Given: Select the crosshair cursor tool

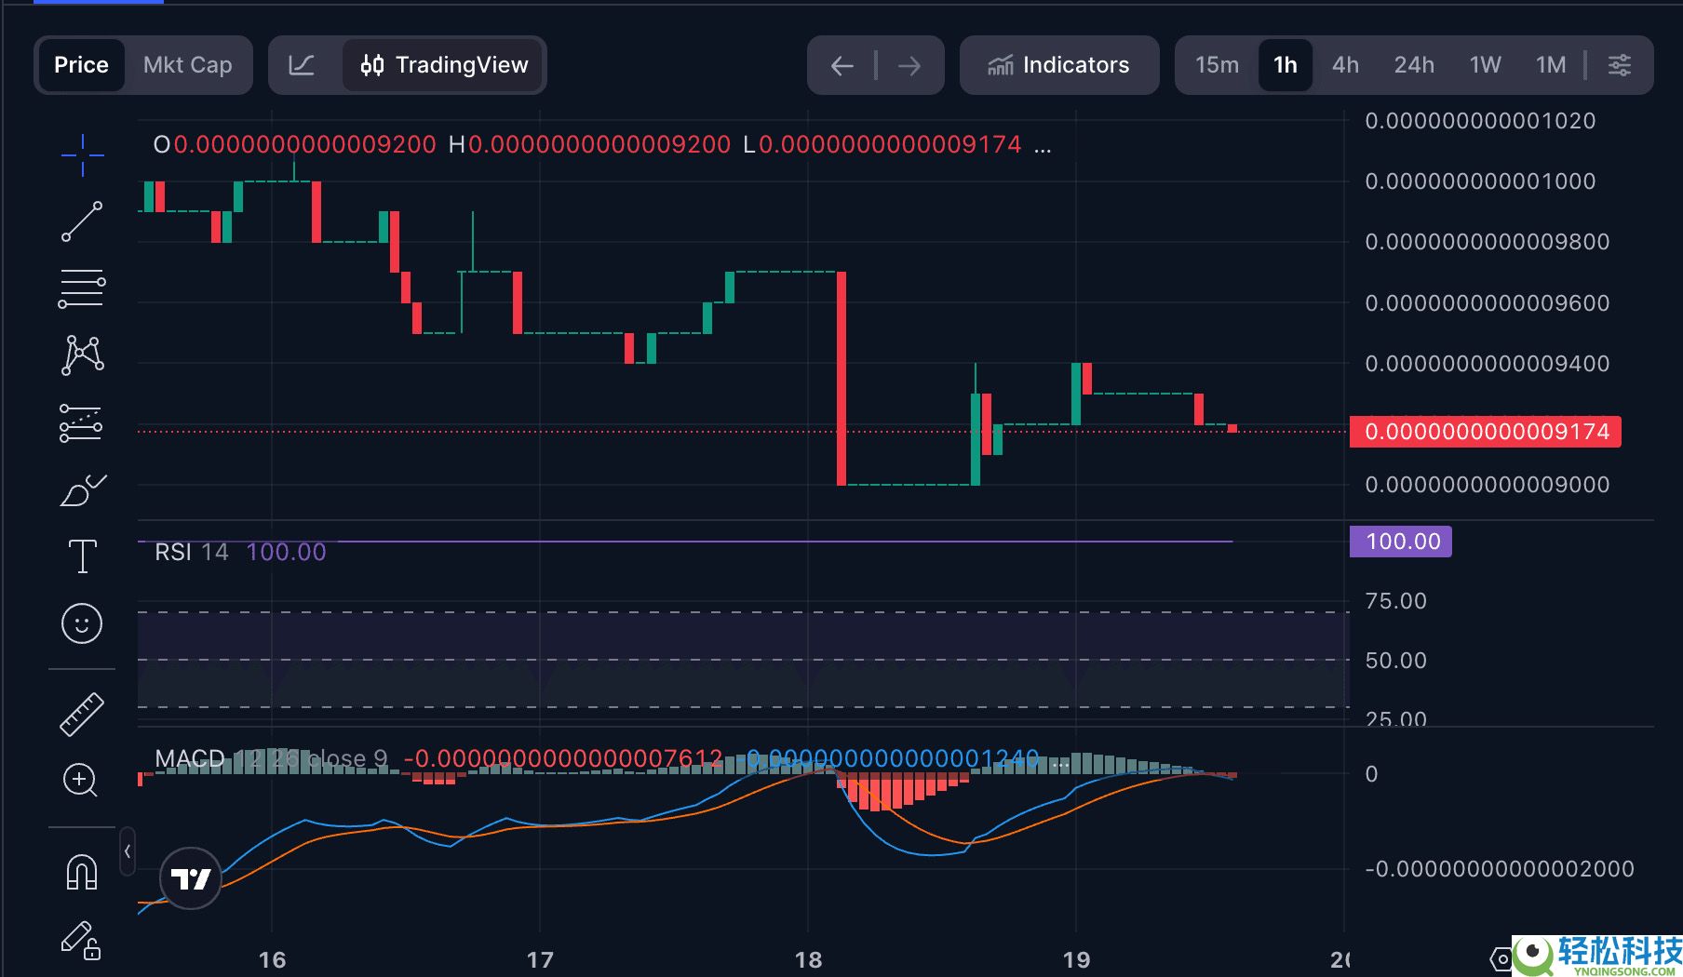Looking at the screenshot, I should tap(82, 154).
